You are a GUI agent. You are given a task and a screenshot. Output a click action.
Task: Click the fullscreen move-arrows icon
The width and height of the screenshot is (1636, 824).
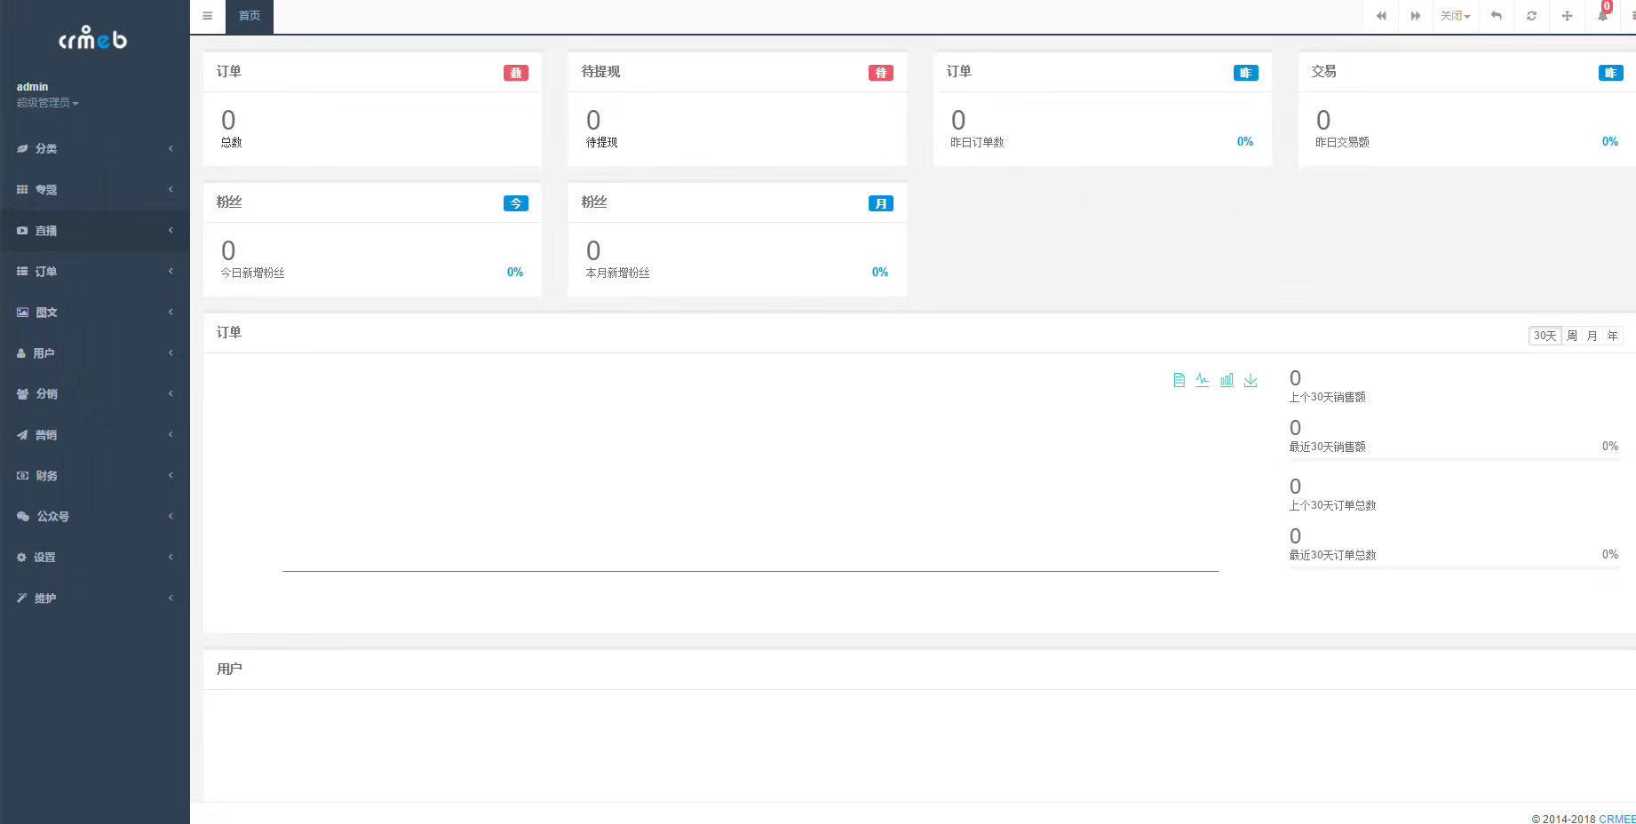1567,16
